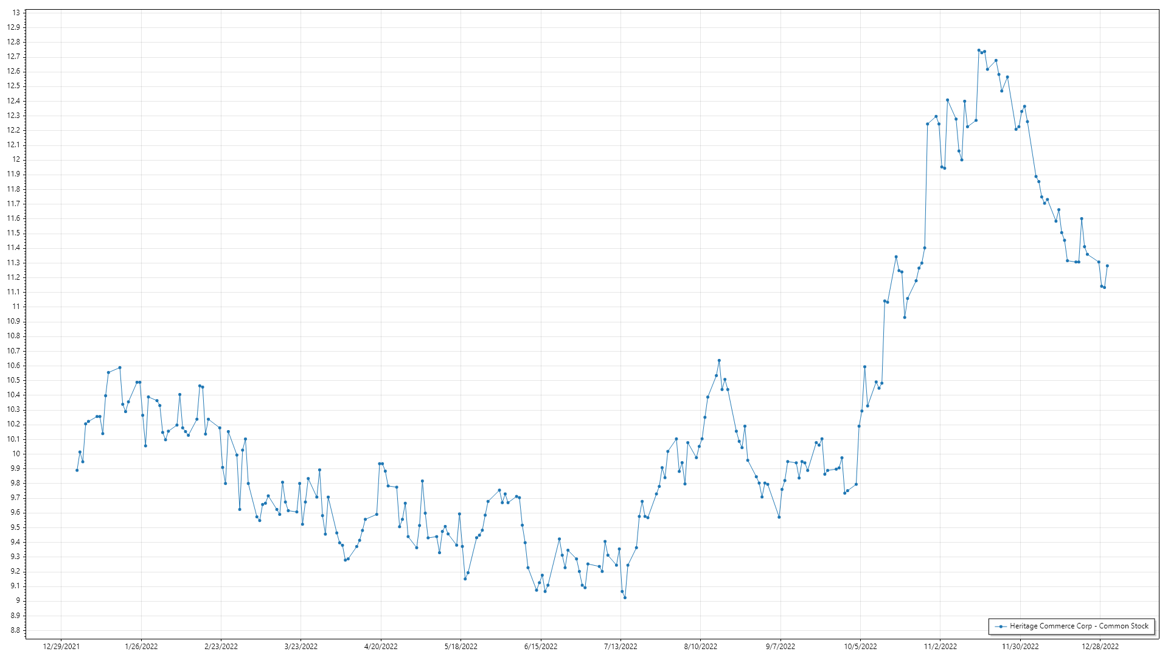Click the 12/29/2021 x-axis date label
1168x657 pixels.
pos(61,646)
